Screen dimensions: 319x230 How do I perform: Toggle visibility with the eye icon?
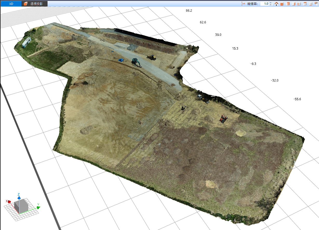click(x=316, y=4)
